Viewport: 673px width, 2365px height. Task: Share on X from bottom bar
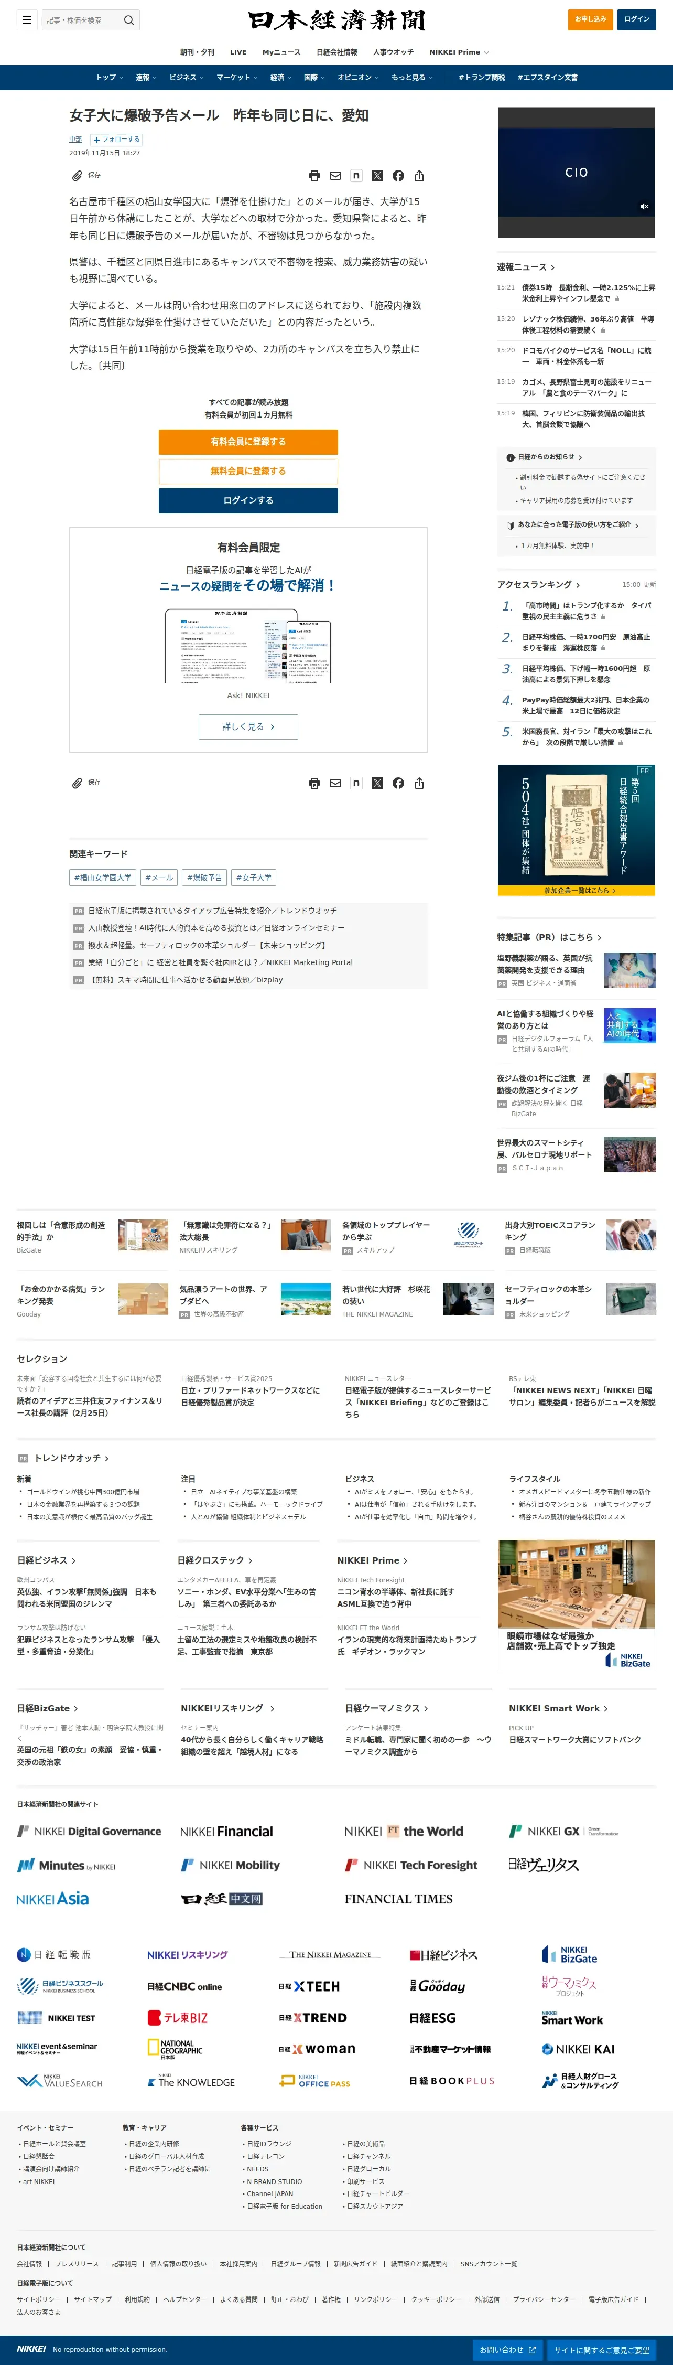click(377, 783)
